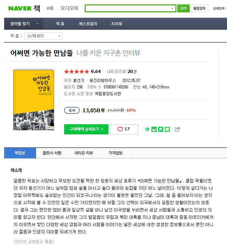Image resolution: width=227 pixels, height=245 pixels.
Task: Click the five-star rating 9.64
Action: (x=82, y=71)
